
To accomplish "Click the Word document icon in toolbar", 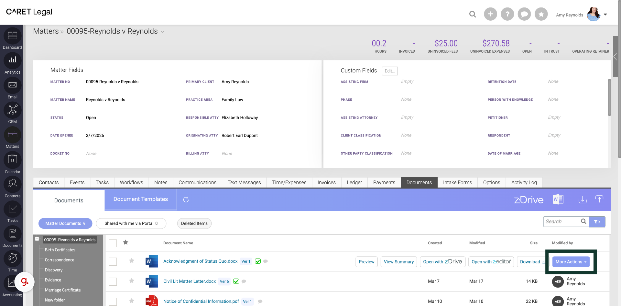I will [558, 199].
